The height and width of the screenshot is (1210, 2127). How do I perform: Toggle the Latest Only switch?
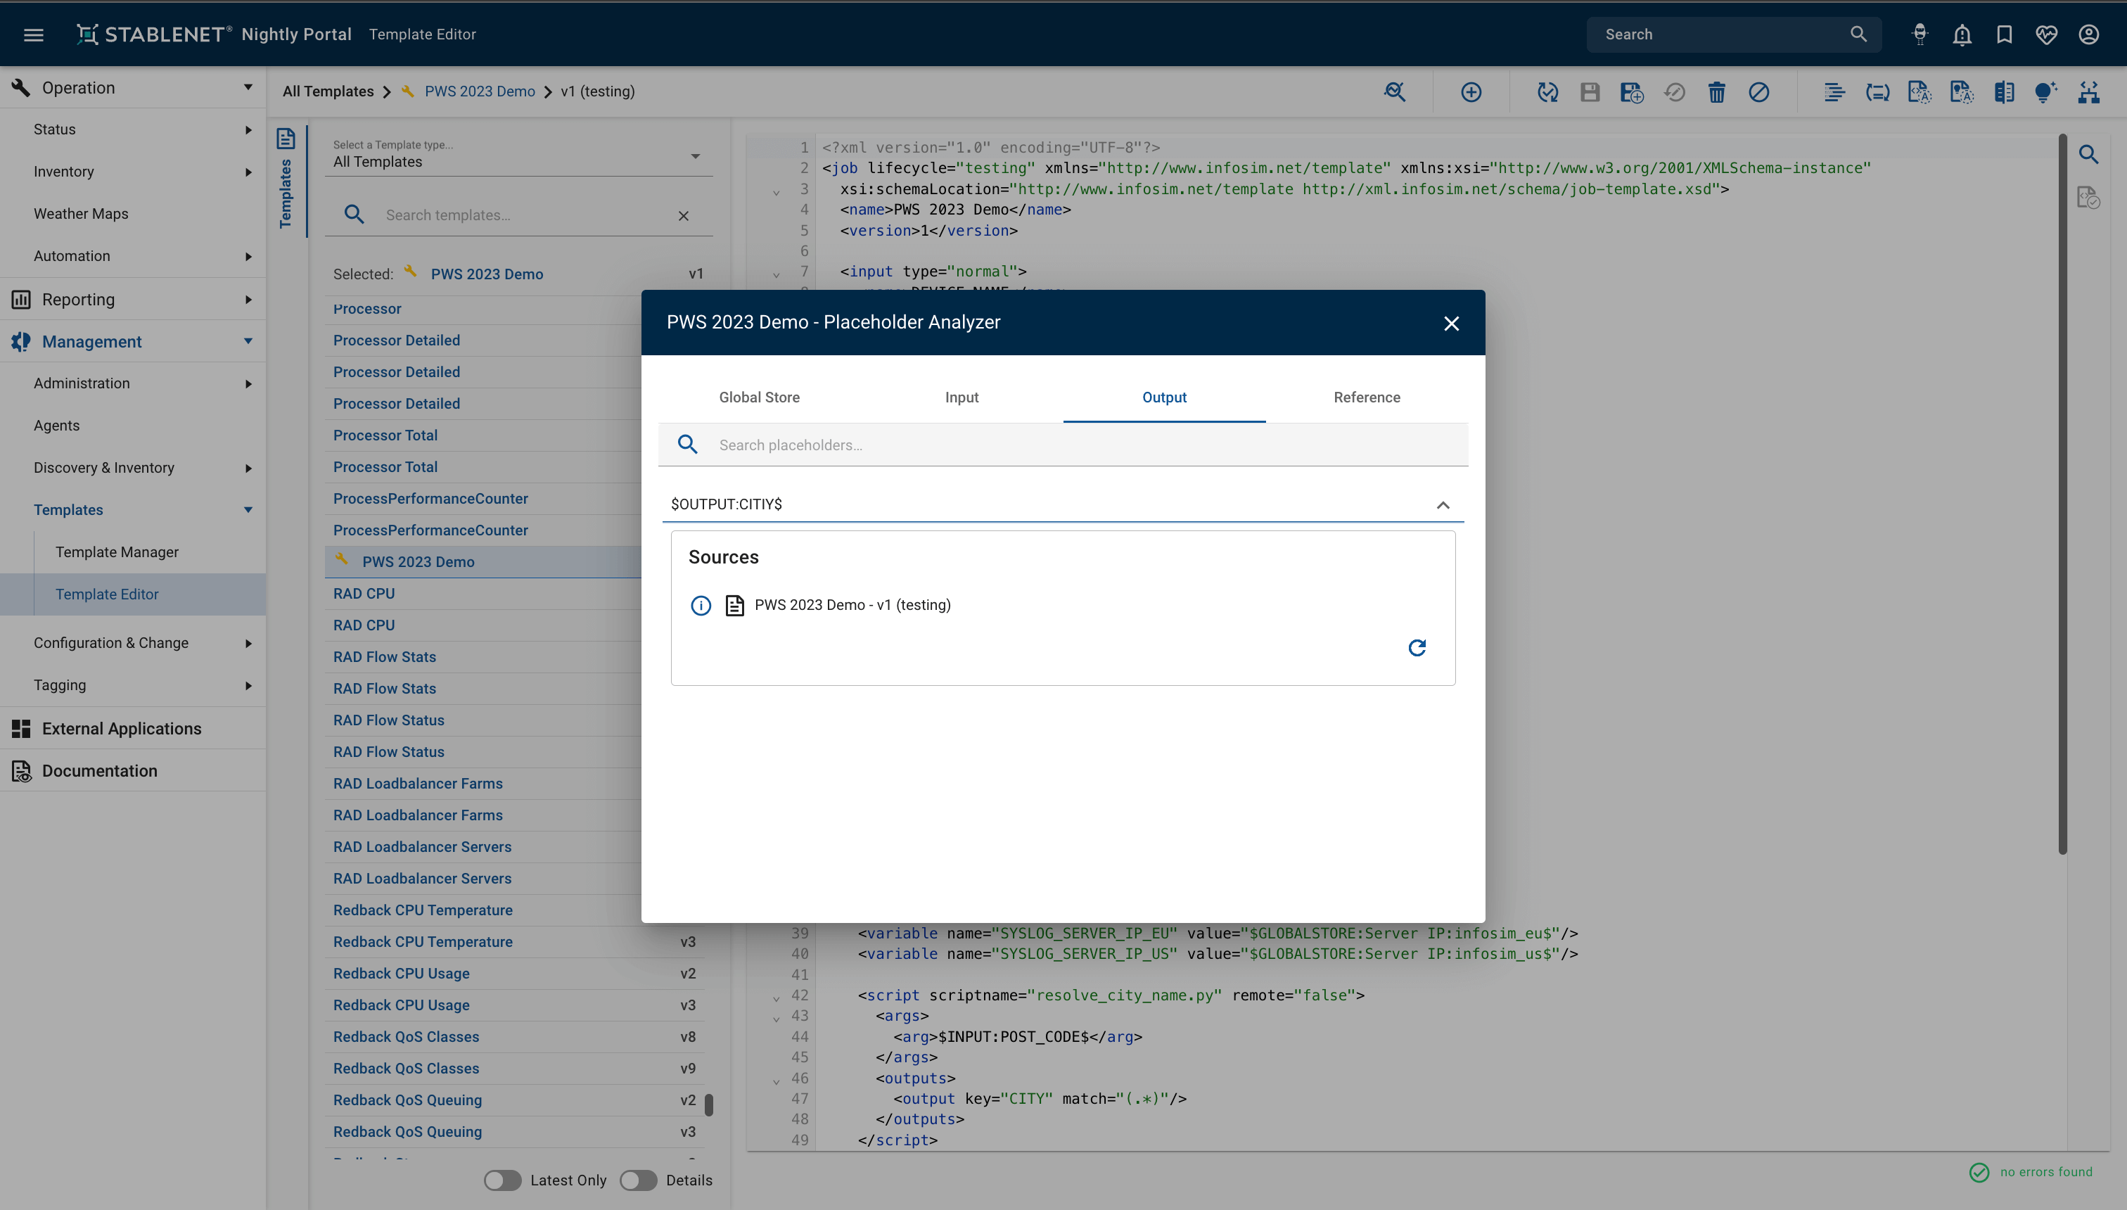[x=502, y=1180]
